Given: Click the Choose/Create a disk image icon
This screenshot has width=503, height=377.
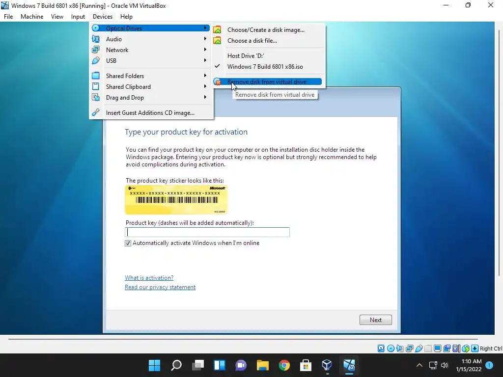Looking at the screenshot, I should click(x=217, y=30).
